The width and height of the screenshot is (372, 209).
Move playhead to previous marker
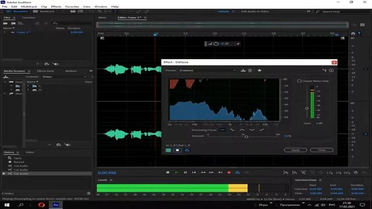coord(194,172)
